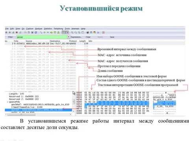189x141 pixels.
Task: Open the preferences toolbar icon
Action: [98, 33]
